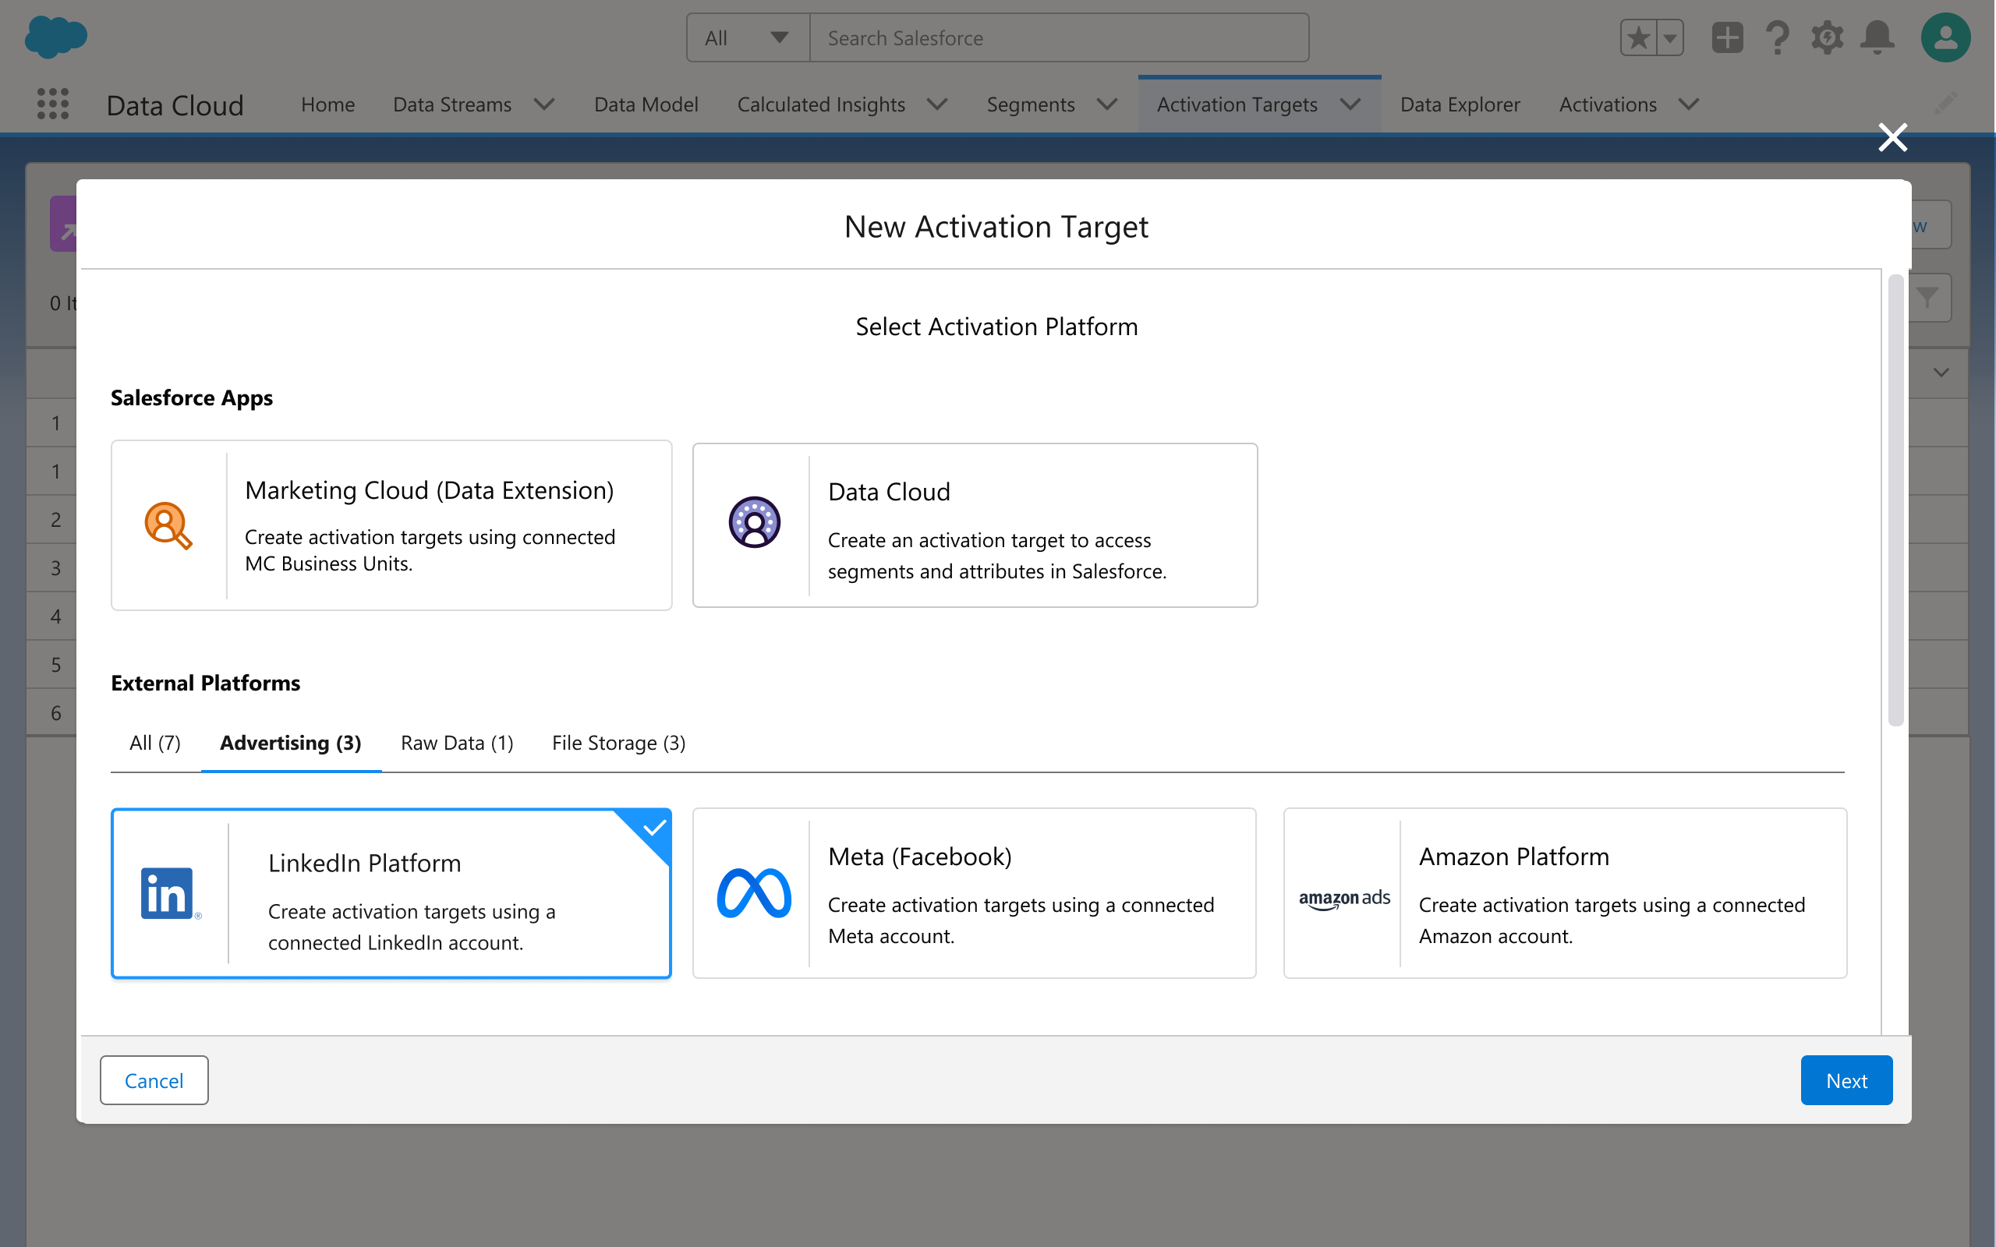Image resolution: width=1996 pixels, height=1247 pixels.
Task: Switch to the Raw Data (1) tab
Action: tap(457, 742)
